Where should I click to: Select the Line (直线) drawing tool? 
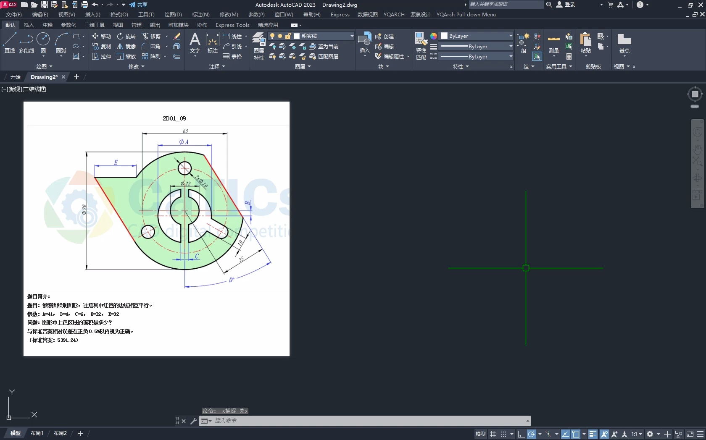(9, 43)
